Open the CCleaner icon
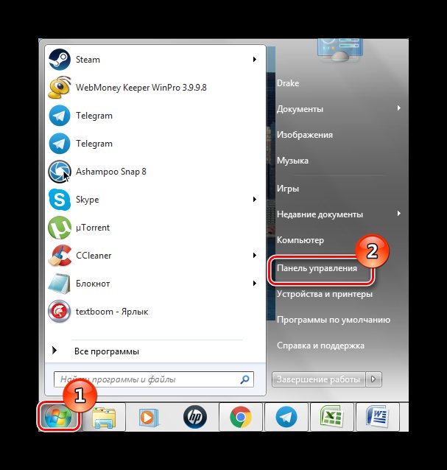 pos(60,256)
